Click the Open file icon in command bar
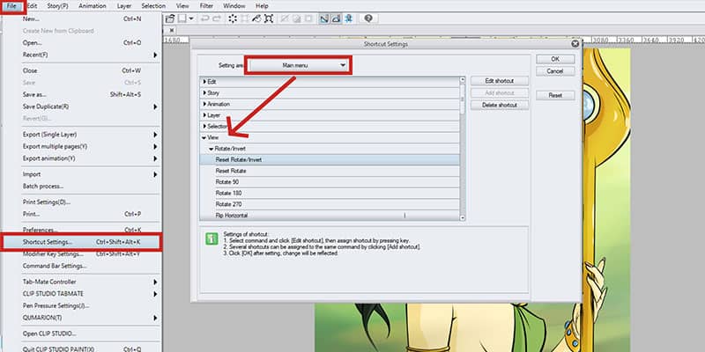Viewport: 705px width, 352px height. point(169,18)
